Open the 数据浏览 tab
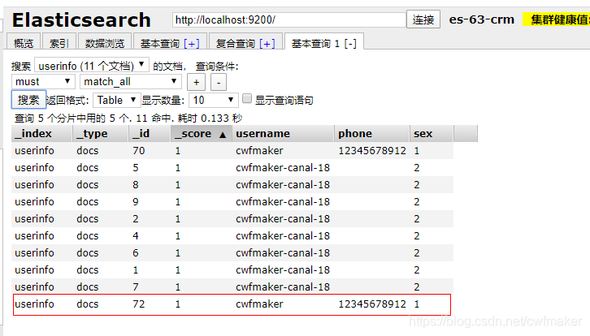The height and width of the screenshot is (336, 590). [x=105, y=43]
